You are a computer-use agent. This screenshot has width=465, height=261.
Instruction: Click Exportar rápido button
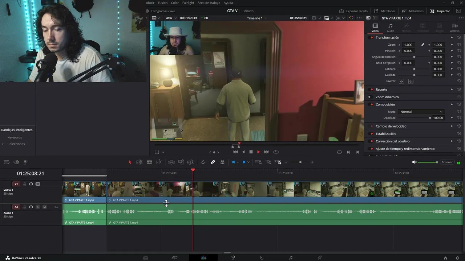pyautogui.click(x=353, y=11)
